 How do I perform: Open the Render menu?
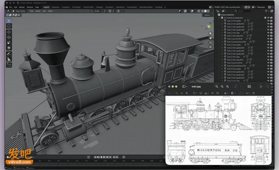22,7
